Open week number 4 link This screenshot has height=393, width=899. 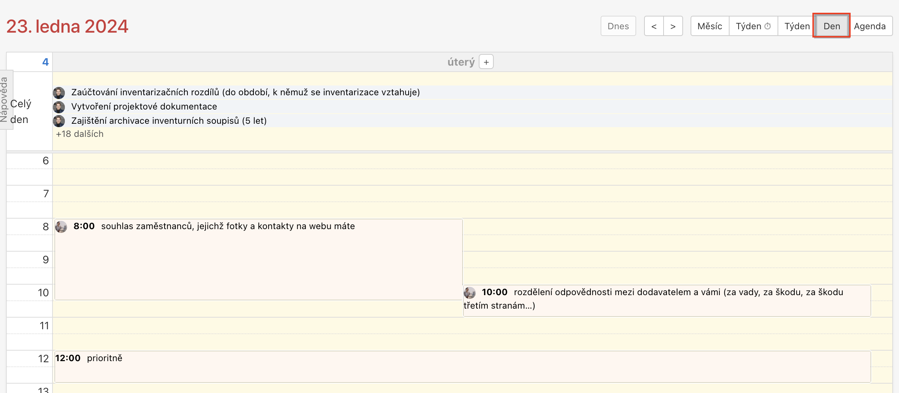tap(45, 62)
